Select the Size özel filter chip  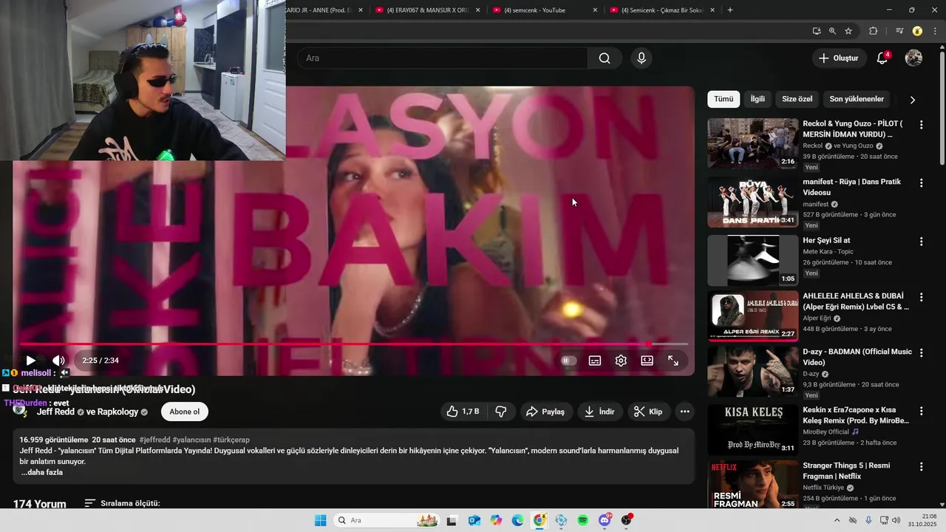(x=797, y=99)
